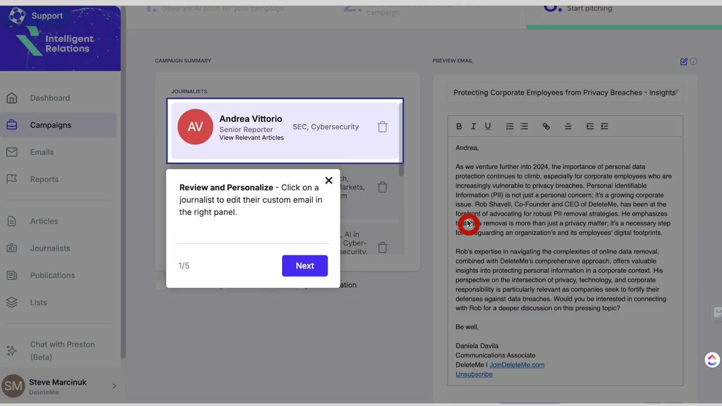
Task: Open Lists in sidebar
Action: [38, 302]
